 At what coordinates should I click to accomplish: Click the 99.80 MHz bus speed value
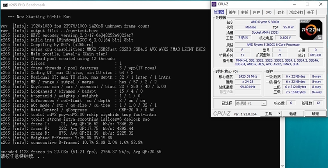pyautogui.click(x=248, y=87)
